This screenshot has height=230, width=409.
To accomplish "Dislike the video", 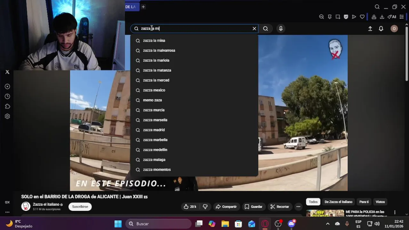I will [x=205, y=207].
